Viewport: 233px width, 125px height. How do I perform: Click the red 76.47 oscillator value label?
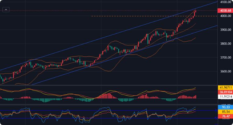pyautogui.click(x=226, y=116)
